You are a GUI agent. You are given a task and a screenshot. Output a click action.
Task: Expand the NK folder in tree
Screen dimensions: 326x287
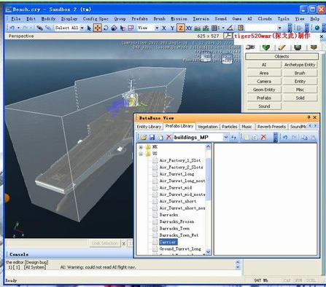point(141,147)
